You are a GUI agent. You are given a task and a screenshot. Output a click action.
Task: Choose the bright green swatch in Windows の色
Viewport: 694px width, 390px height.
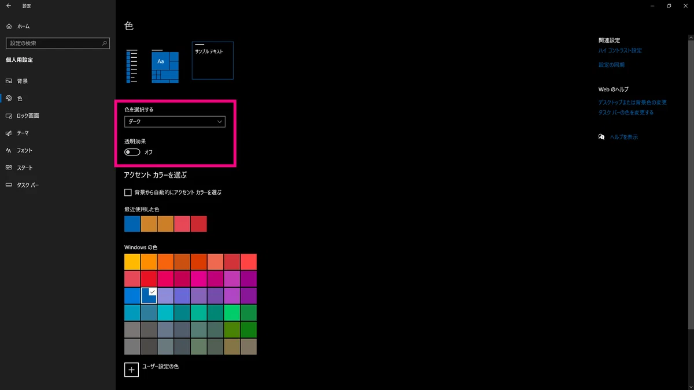pyautogui.click(x=232, y=313)
